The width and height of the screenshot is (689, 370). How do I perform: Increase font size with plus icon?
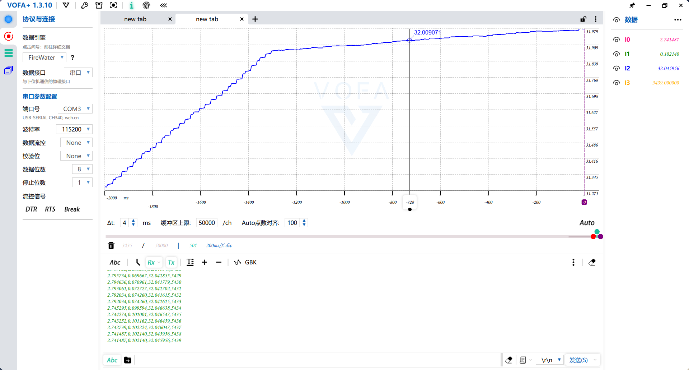coord(205,262)
